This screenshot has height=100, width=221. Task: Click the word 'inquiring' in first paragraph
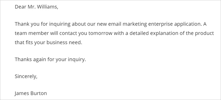[60, 24]
